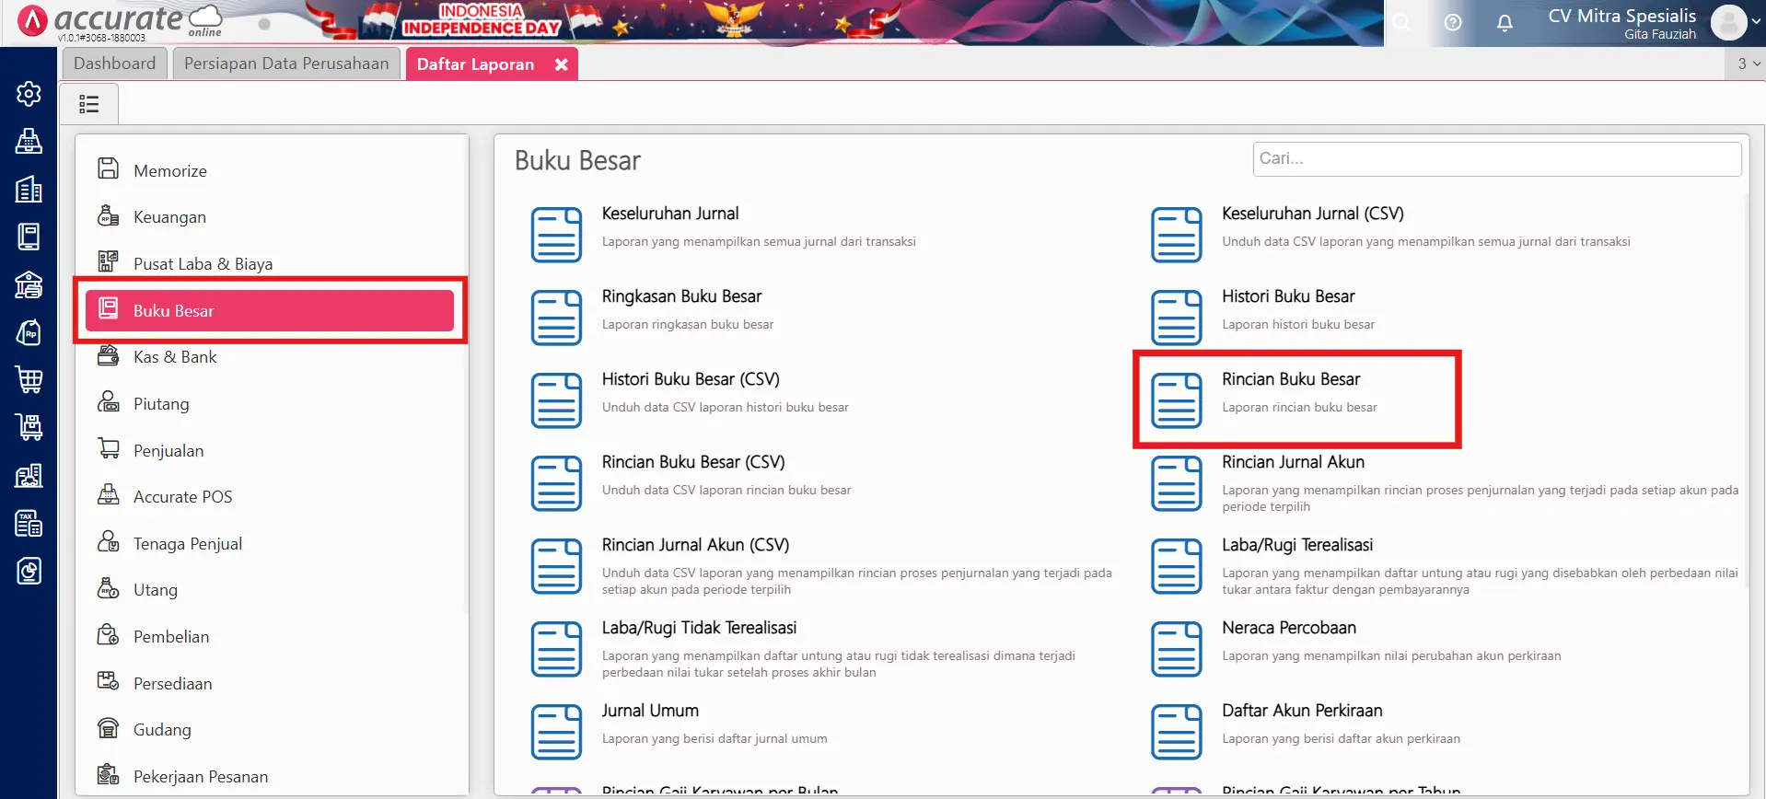This screenshot has height=799, width=1766.
Task: Expand the open tabs counter dropdown
Action: (1748, 64)
